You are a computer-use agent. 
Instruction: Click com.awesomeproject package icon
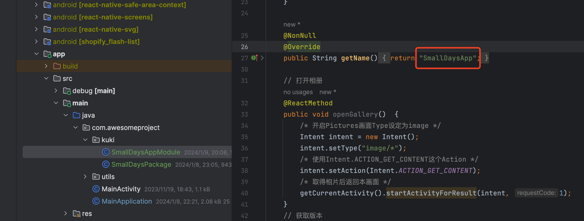[86, 127]
